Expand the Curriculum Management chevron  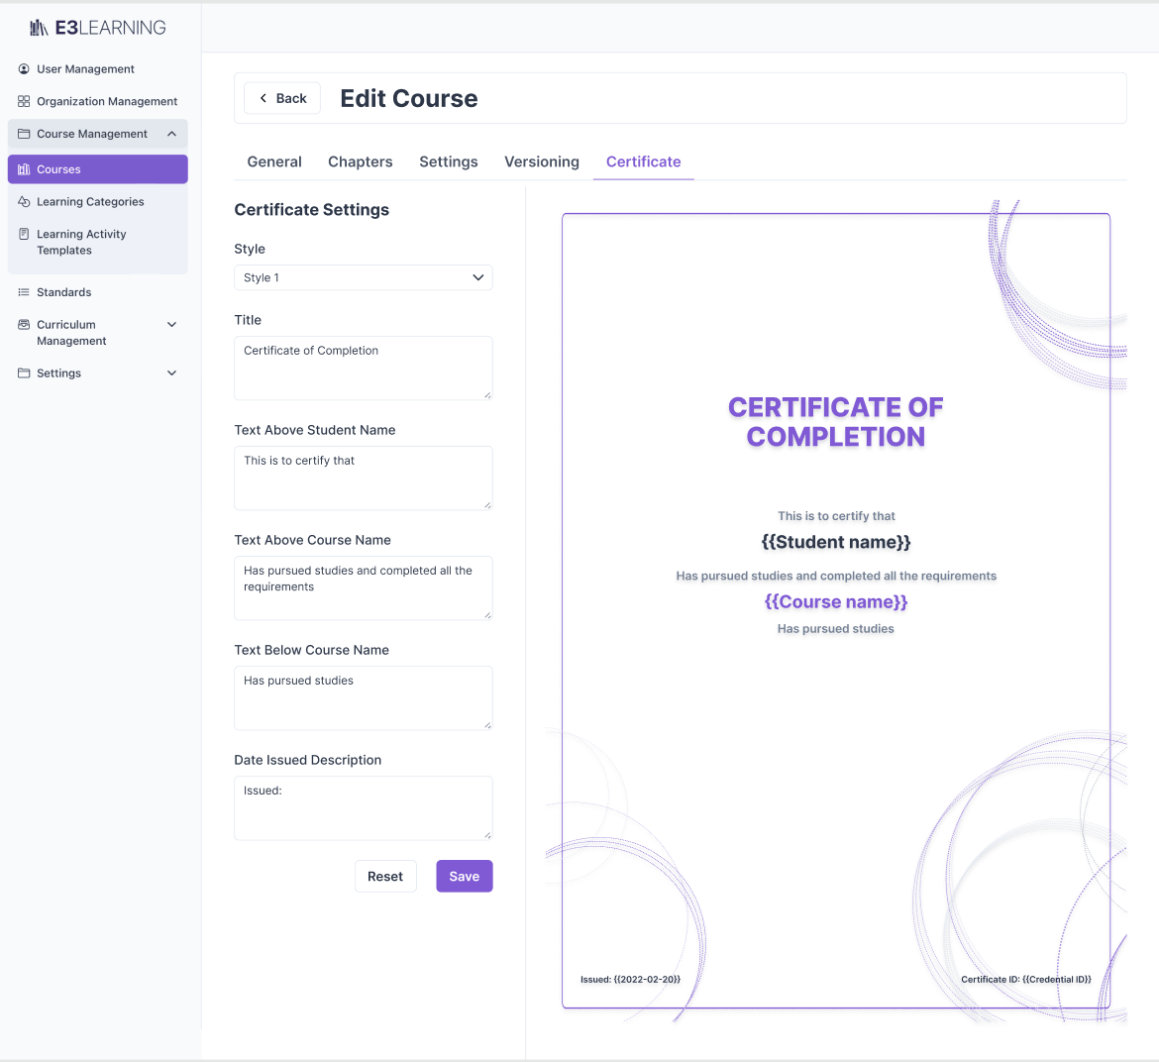tap(171, 325)
